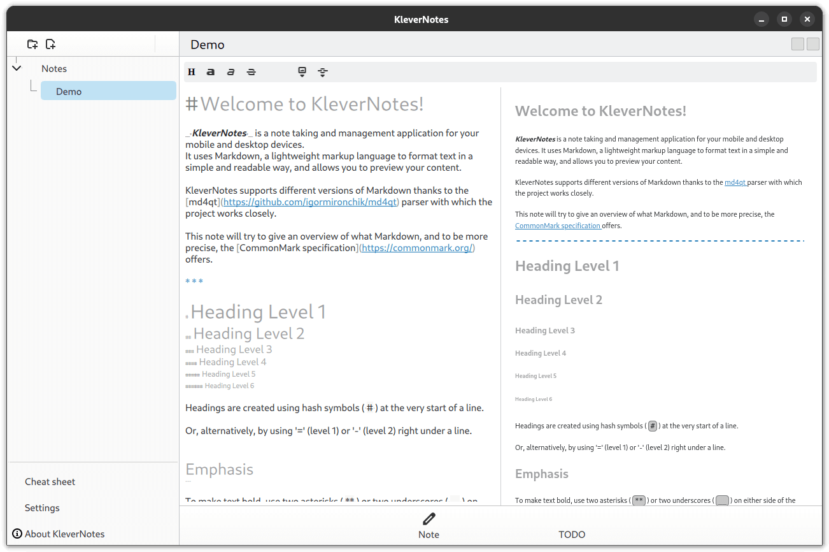The height and width of the screenshot is (552, 829).
Task: Open Settings from the sidebar
Action: (x=42, y=507)
